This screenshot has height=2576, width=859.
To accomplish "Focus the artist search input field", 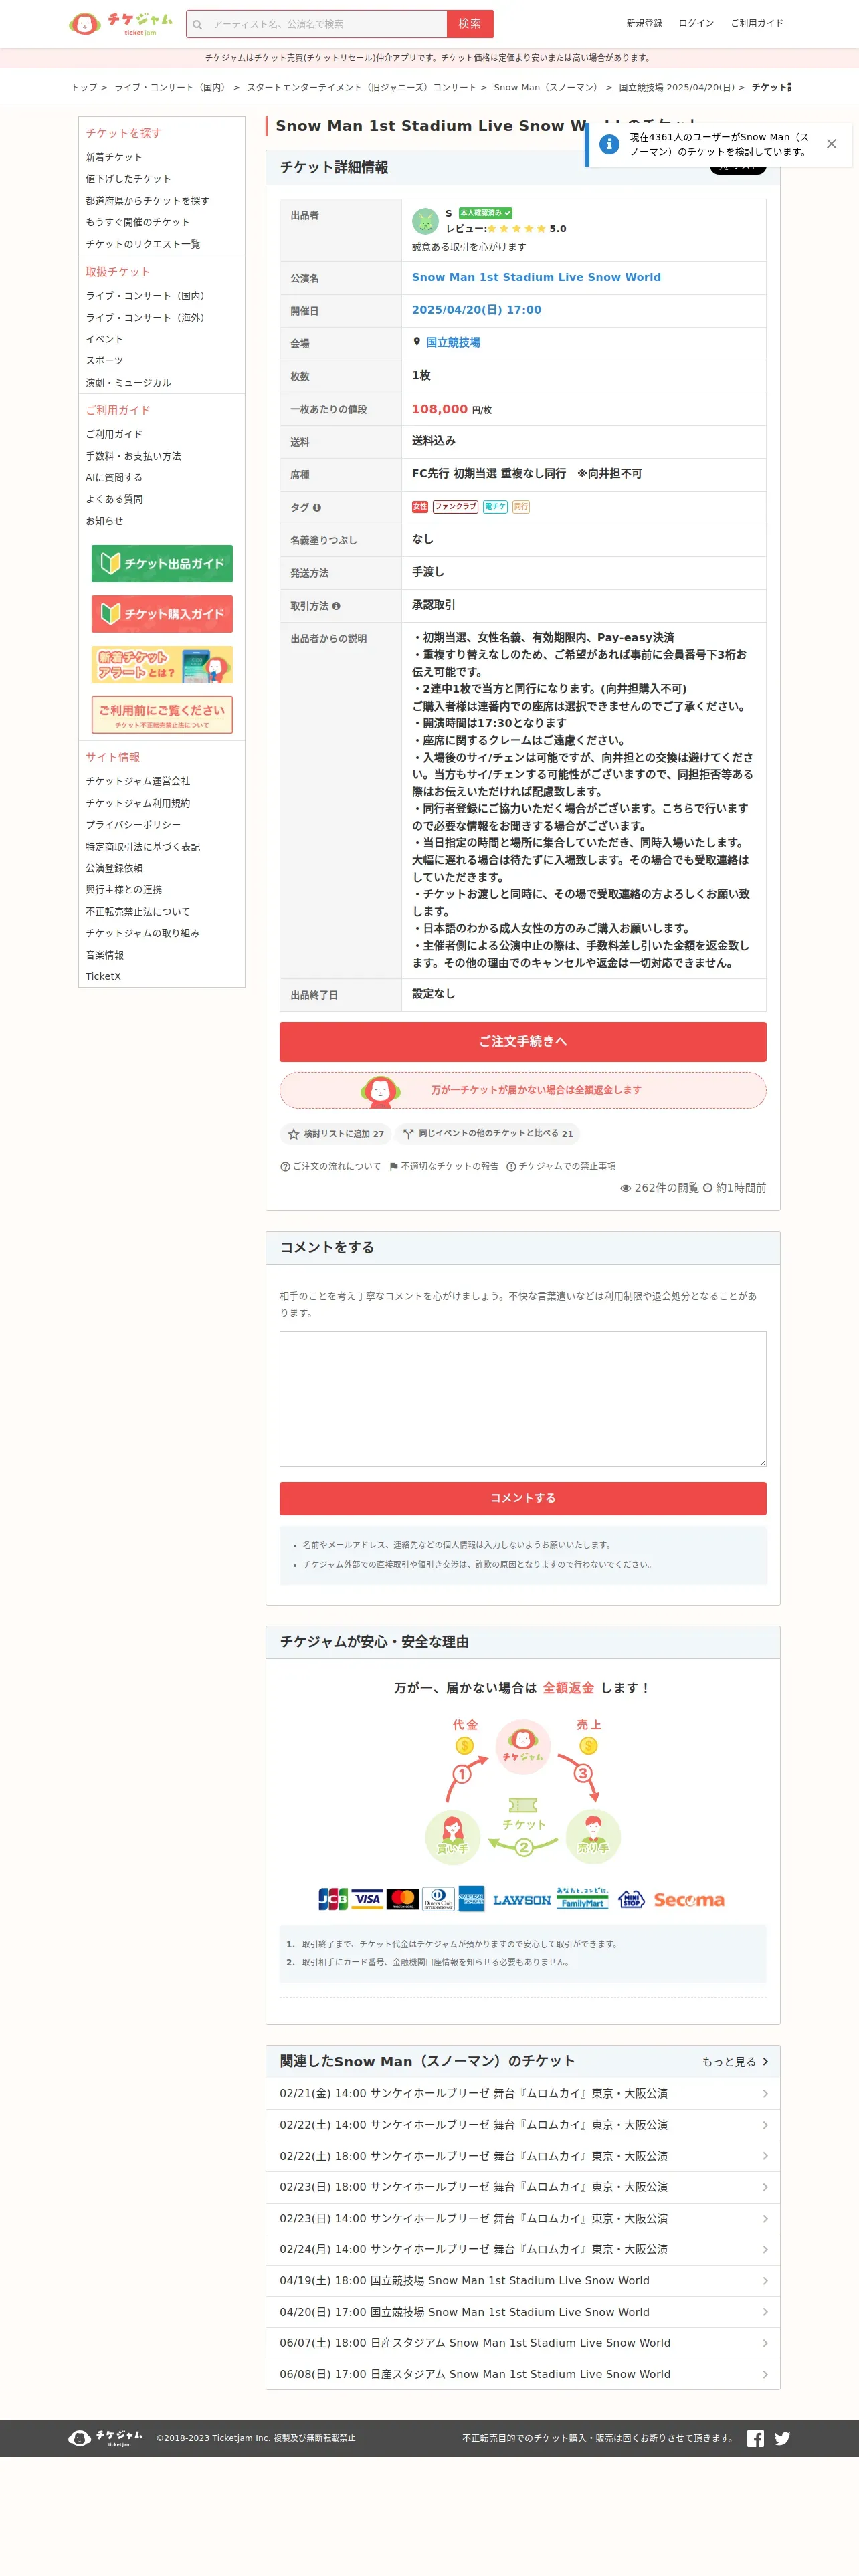I will pos(327,24).
